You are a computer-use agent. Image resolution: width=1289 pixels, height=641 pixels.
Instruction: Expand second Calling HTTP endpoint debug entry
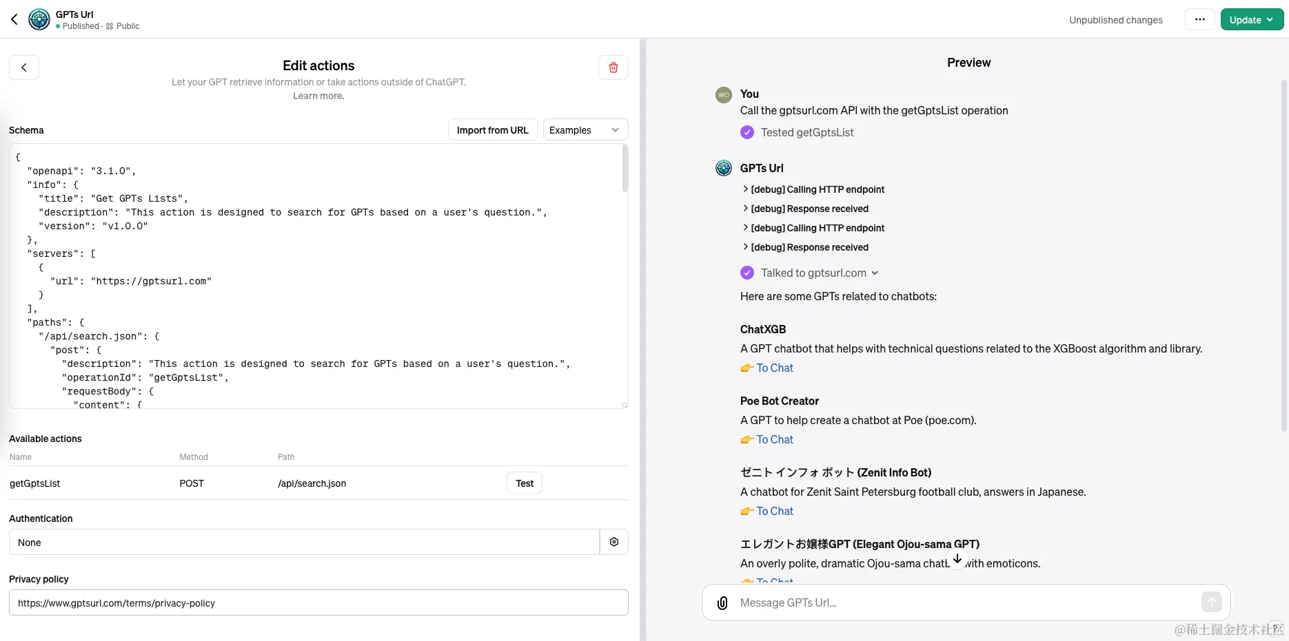coord(813,228)
